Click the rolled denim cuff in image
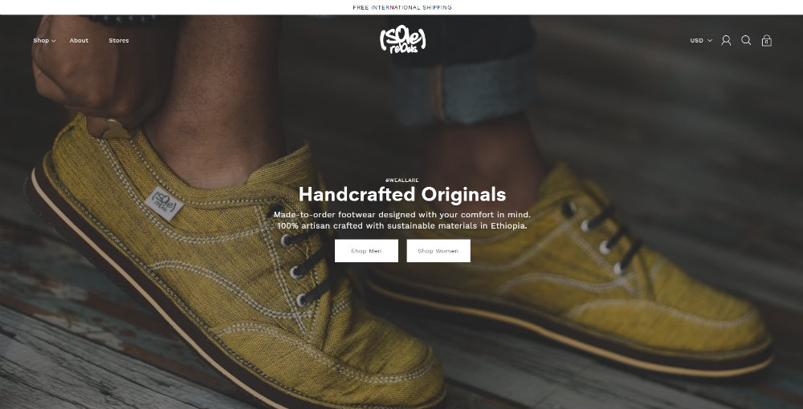 click(463, 90)
